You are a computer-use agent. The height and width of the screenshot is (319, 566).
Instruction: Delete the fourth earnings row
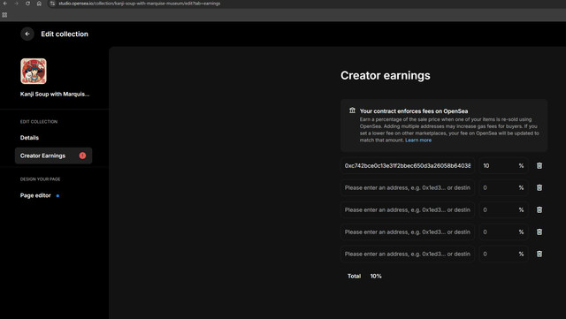point(539,232)
